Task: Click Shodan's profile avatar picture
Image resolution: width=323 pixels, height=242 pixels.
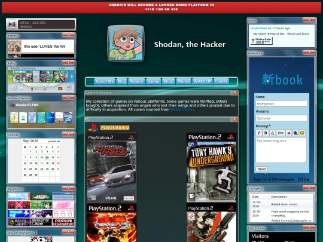Action: click(x=126, y=44)
